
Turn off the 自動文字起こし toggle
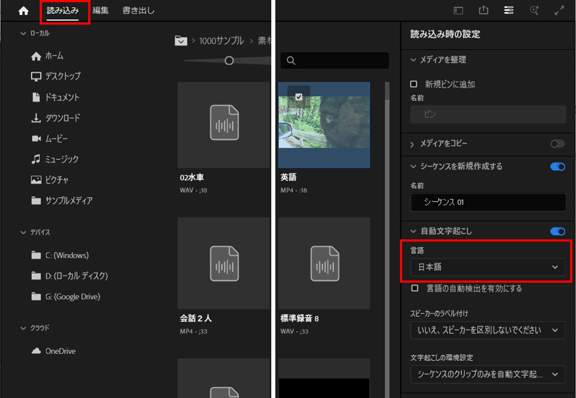tap(557, 231)
